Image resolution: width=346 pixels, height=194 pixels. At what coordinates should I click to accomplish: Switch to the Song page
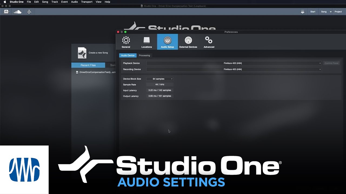coord(324,12)
